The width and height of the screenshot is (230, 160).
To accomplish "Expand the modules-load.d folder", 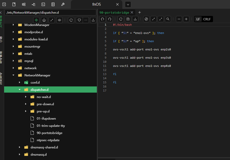I will tap(13, 39).
